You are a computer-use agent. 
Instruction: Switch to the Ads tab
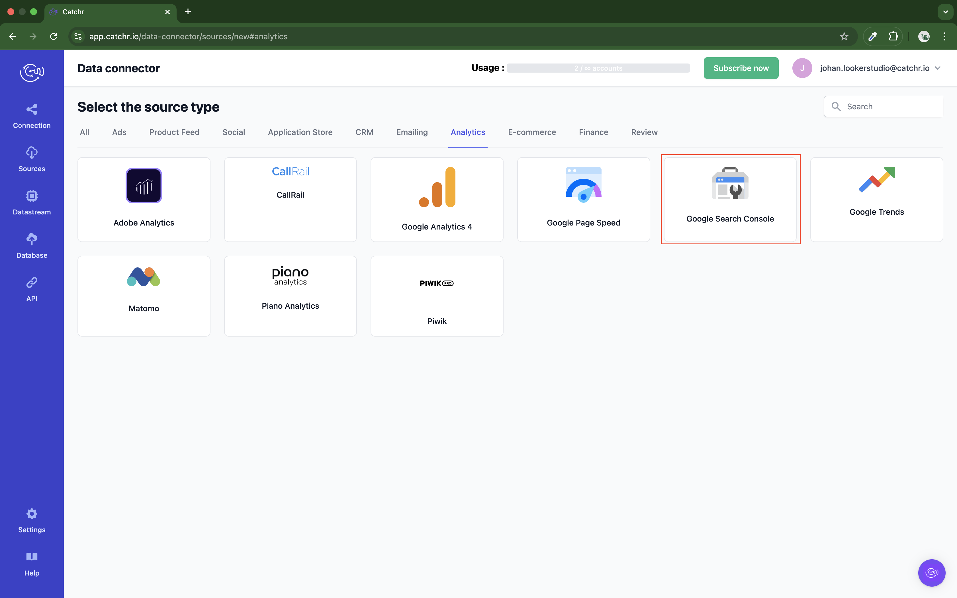[x=119, y=132]
